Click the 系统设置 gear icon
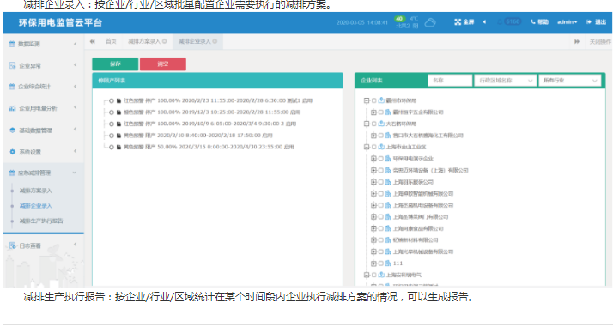The width and height of the screenshot is (613, 327). point(13,152)
